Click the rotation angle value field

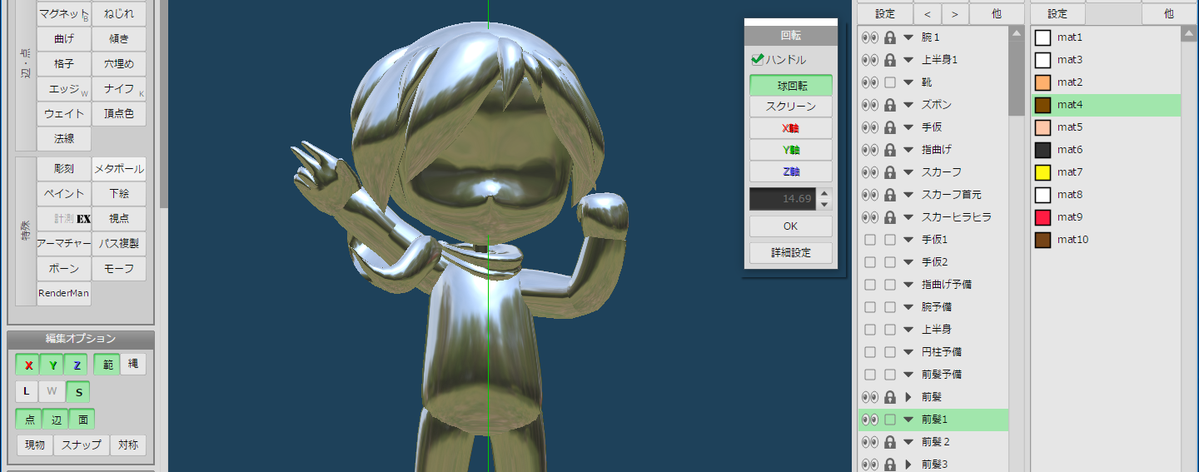[x=783, y=199]
